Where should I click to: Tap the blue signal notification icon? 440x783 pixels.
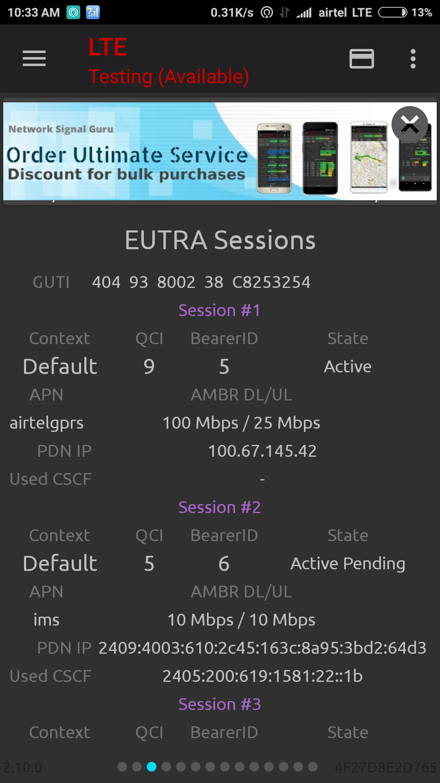93,13
